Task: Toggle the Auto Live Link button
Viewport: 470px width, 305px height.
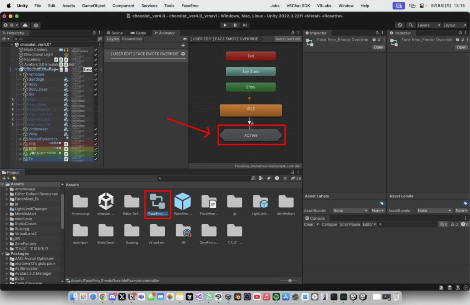Action: [287, 39]
